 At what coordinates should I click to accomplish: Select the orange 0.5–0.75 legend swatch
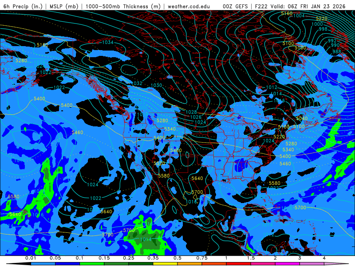click(x=190, y=264)
